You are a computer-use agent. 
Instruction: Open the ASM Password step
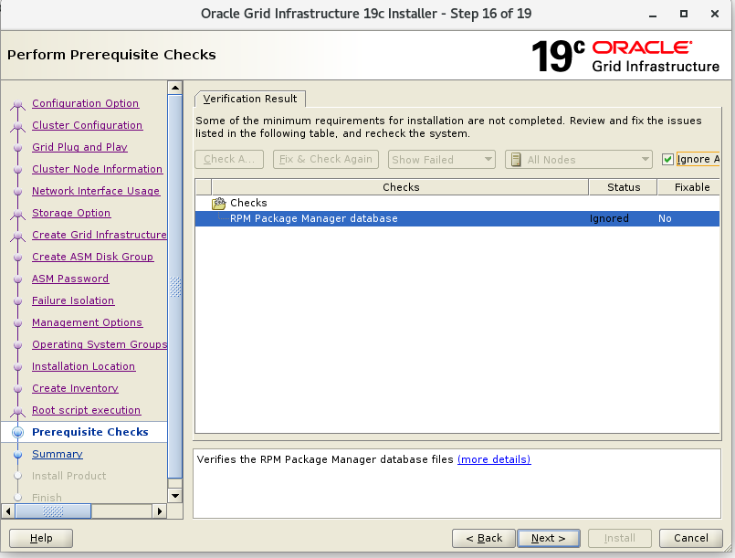(70, 279)
